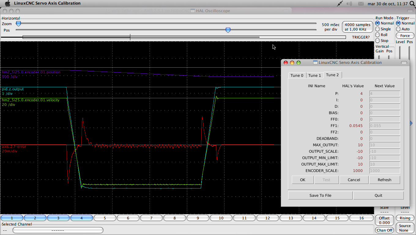This screenshot has width=416, height=235.
Task: Select oscilloscope channel 5
Action: click(105, 218)
